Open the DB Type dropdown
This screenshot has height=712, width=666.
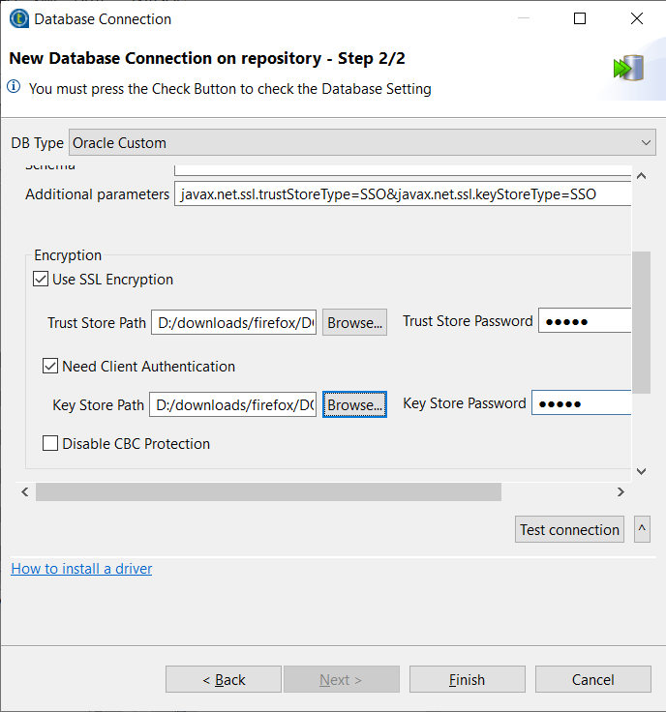[x=362, y=143]
